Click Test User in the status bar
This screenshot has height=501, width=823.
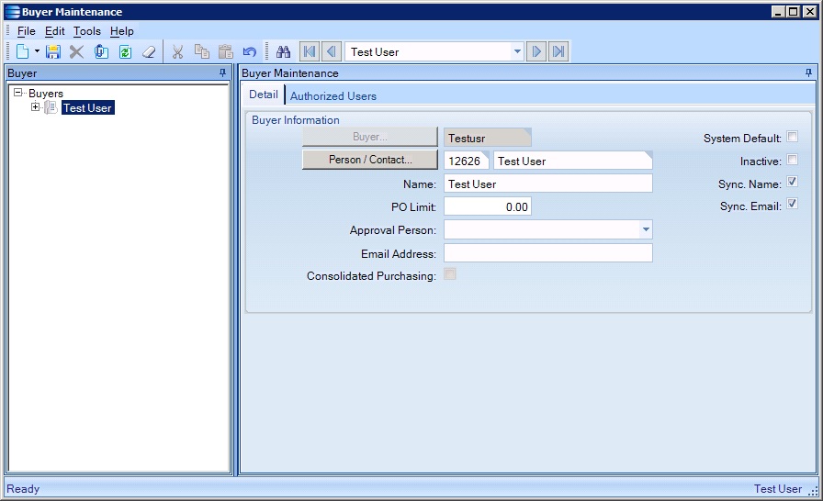point(778,489)
